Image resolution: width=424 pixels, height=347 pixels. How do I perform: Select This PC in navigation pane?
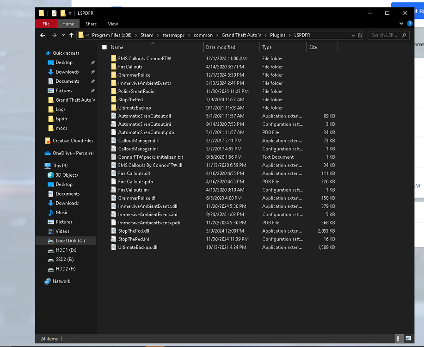[x=60, y=166]
